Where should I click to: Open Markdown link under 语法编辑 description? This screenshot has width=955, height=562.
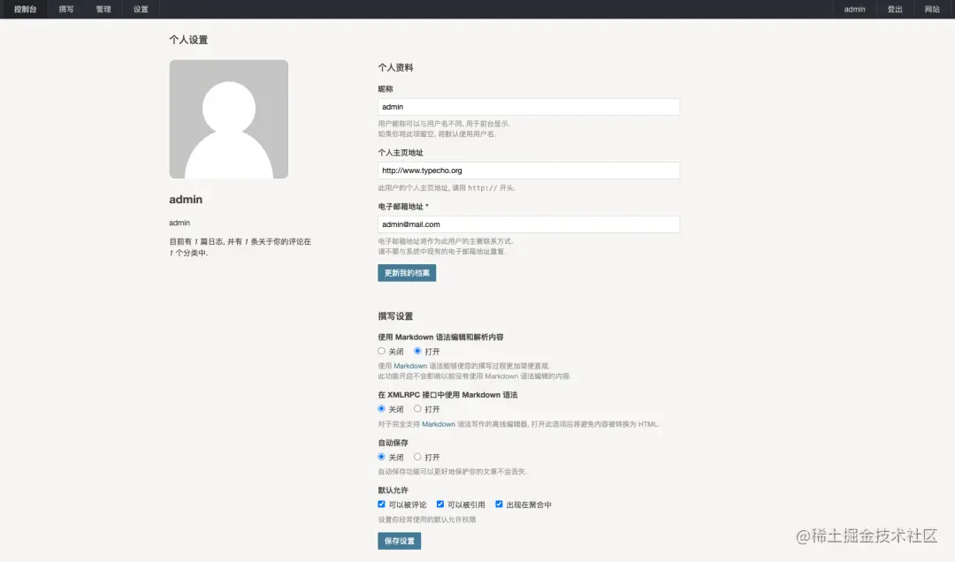[x=410, y=366]
